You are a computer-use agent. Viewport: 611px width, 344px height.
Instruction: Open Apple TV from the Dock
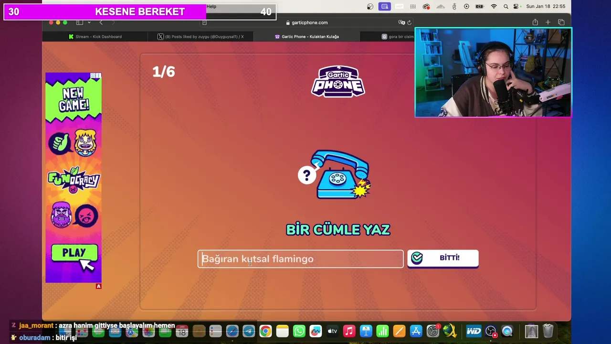tap(332, 331)
